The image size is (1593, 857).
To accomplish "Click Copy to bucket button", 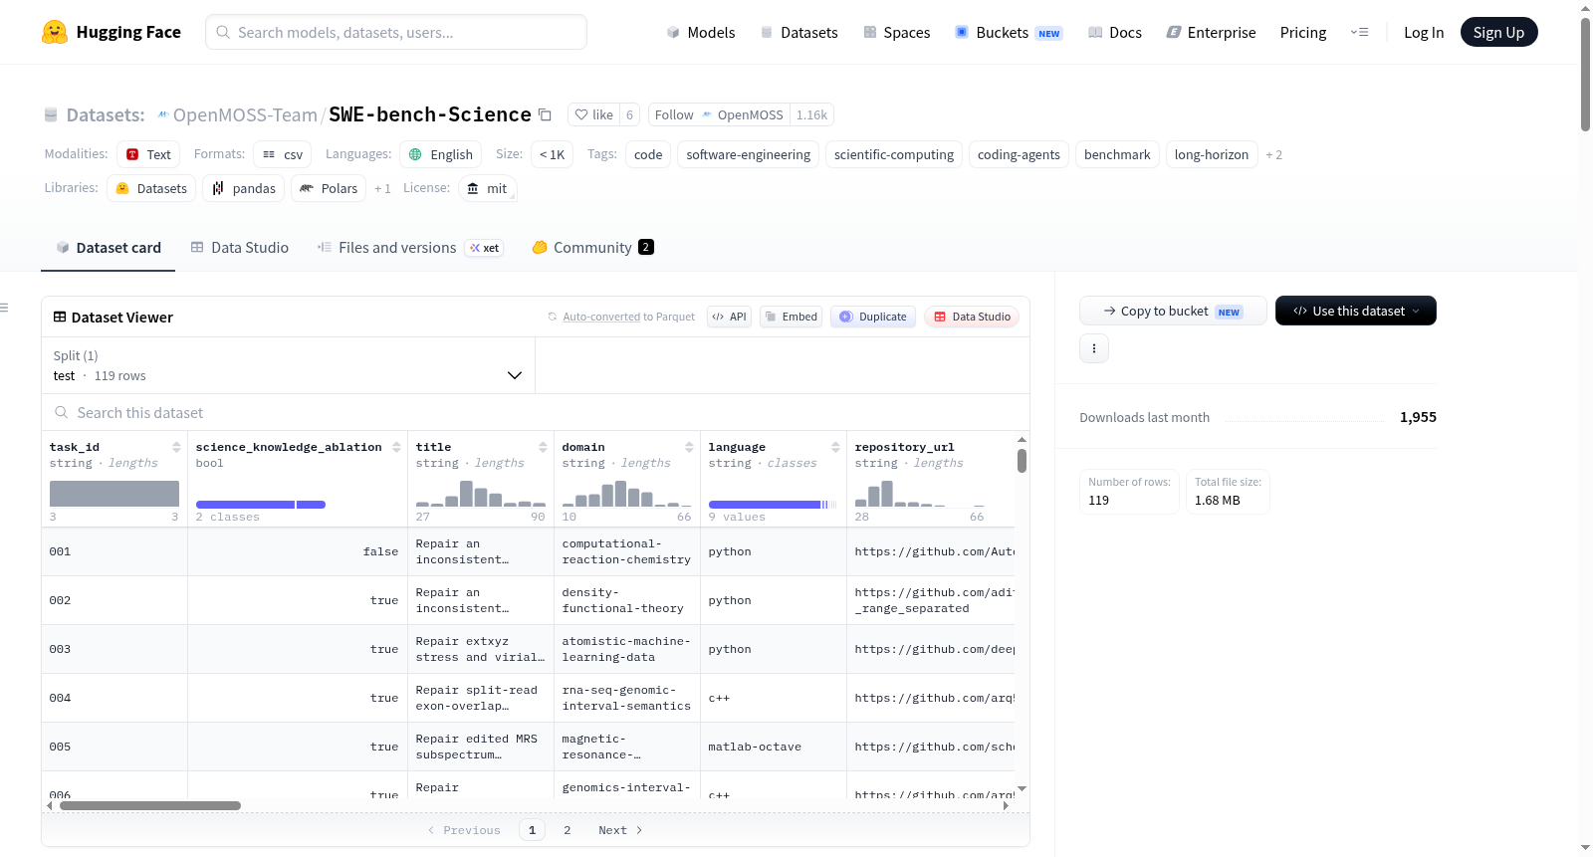I will 1173,311.
